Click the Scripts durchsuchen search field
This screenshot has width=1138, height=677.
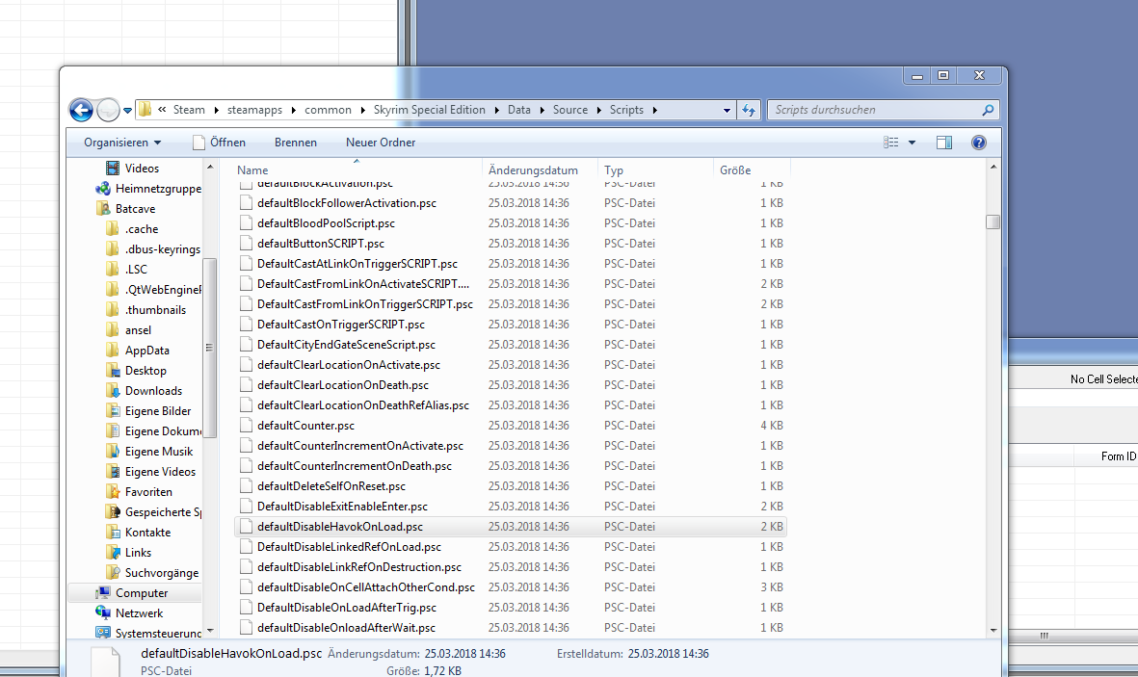coord(872,110)
